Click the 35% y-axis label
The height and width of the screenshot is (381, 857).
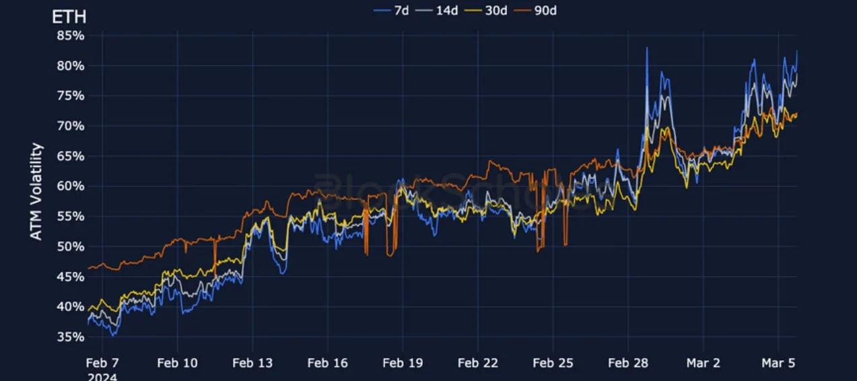click(x=70, y=337)
